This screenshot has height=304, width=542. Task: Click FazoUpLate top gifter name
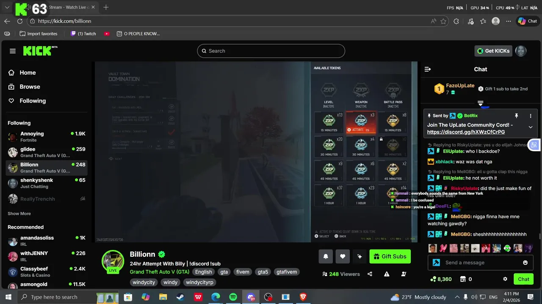[x=460, y=85]
